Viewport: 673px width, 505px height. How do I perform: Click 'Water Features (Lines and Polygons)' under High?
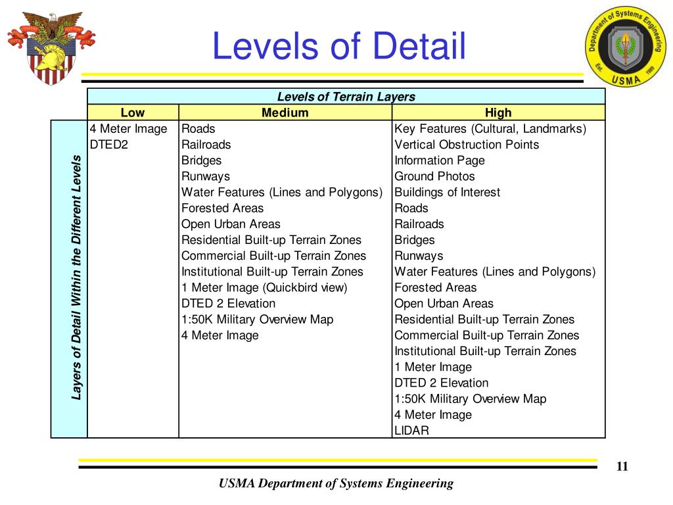pyautogui.click(x=495, y=272)
